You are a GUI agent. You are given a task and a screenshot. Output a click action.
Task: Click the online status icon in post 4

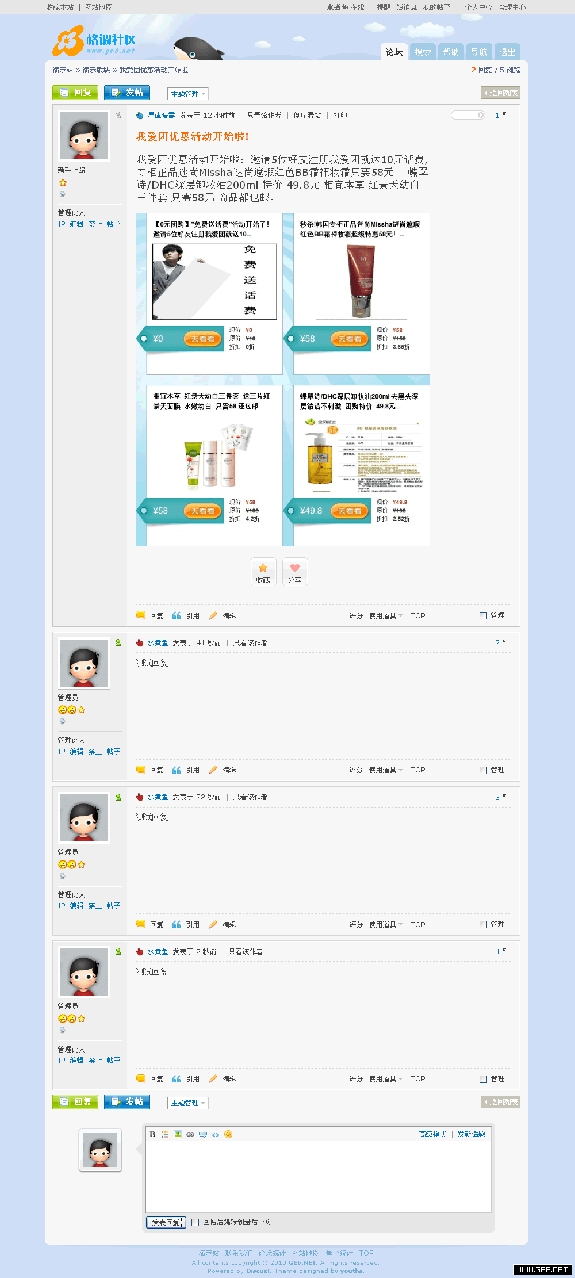coord(118,951)
